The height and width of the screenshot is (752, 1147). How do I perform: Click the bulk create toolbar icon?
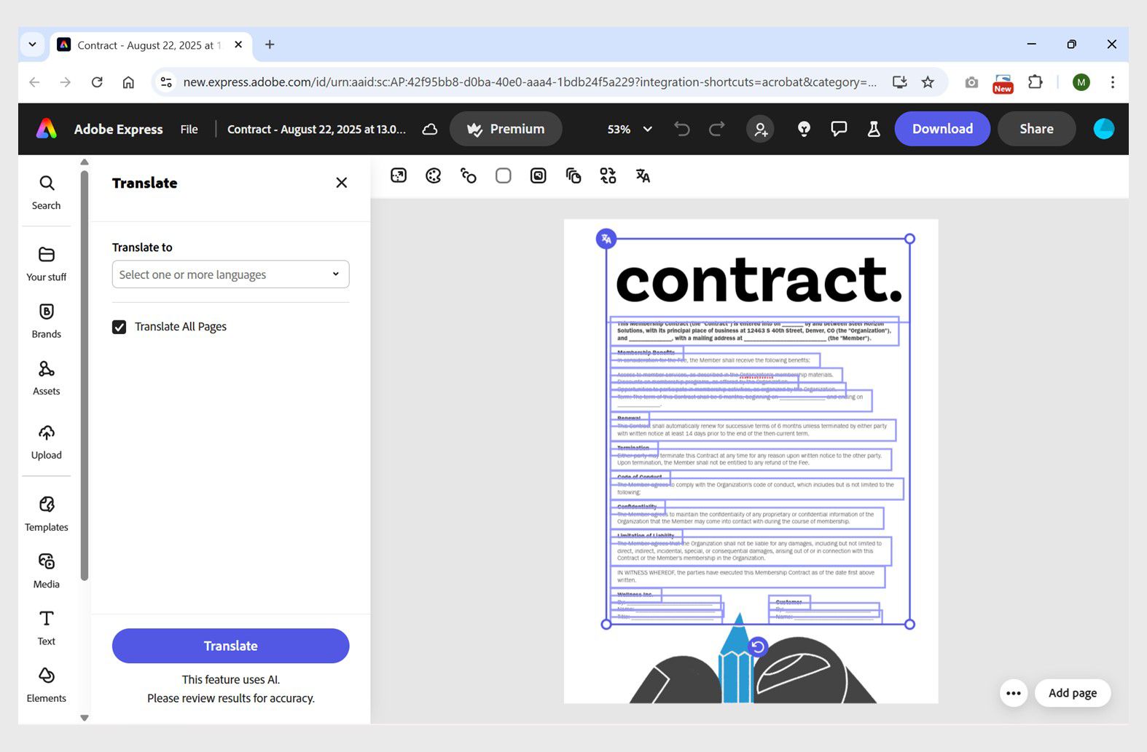pyautogui.click(x=608, y=175)
